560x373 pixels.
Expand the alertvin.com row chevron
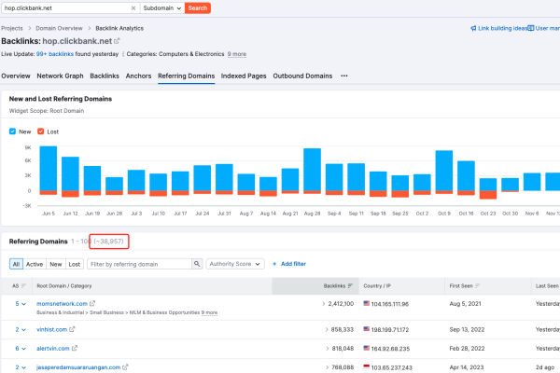[24, 349]
